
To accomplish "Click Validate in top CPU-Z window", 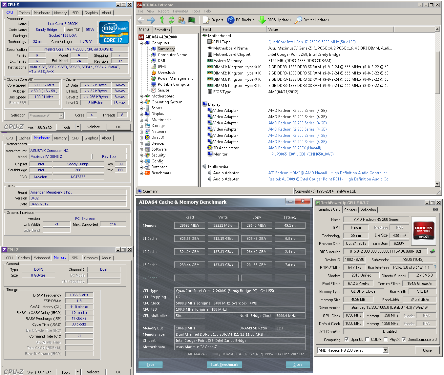I will click(x=94, y=127).
